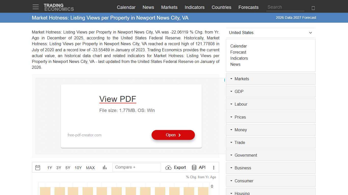Click the Trading Economics logo
This screenshot has width=348, height=195.
[59, 7]
